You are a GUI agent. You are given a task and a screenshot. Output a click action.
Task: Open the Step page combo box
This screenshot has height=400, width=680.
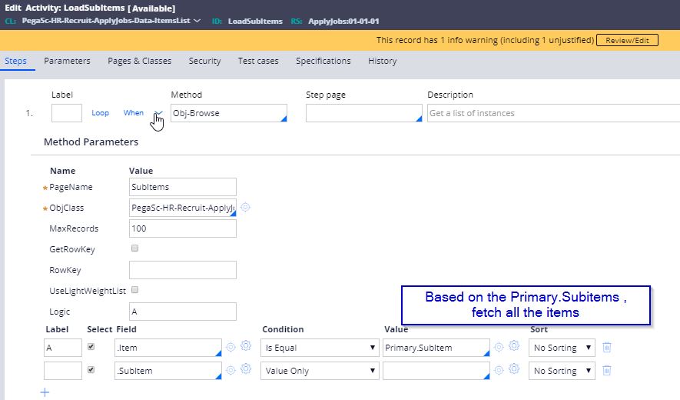tap(364, 113)
